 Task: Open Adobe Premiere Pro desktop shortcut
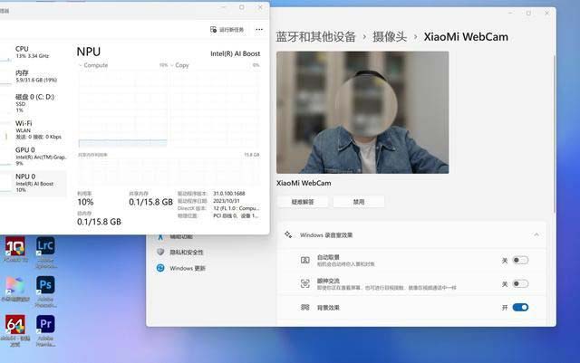45,324
